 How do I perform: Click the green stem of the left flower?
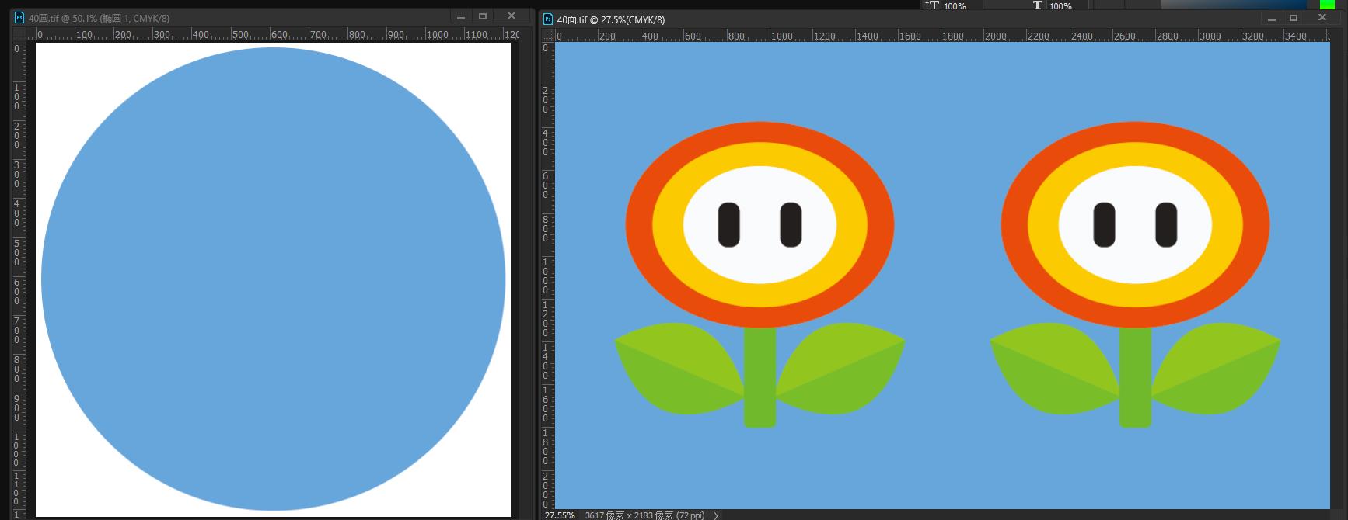pos(760,377)
